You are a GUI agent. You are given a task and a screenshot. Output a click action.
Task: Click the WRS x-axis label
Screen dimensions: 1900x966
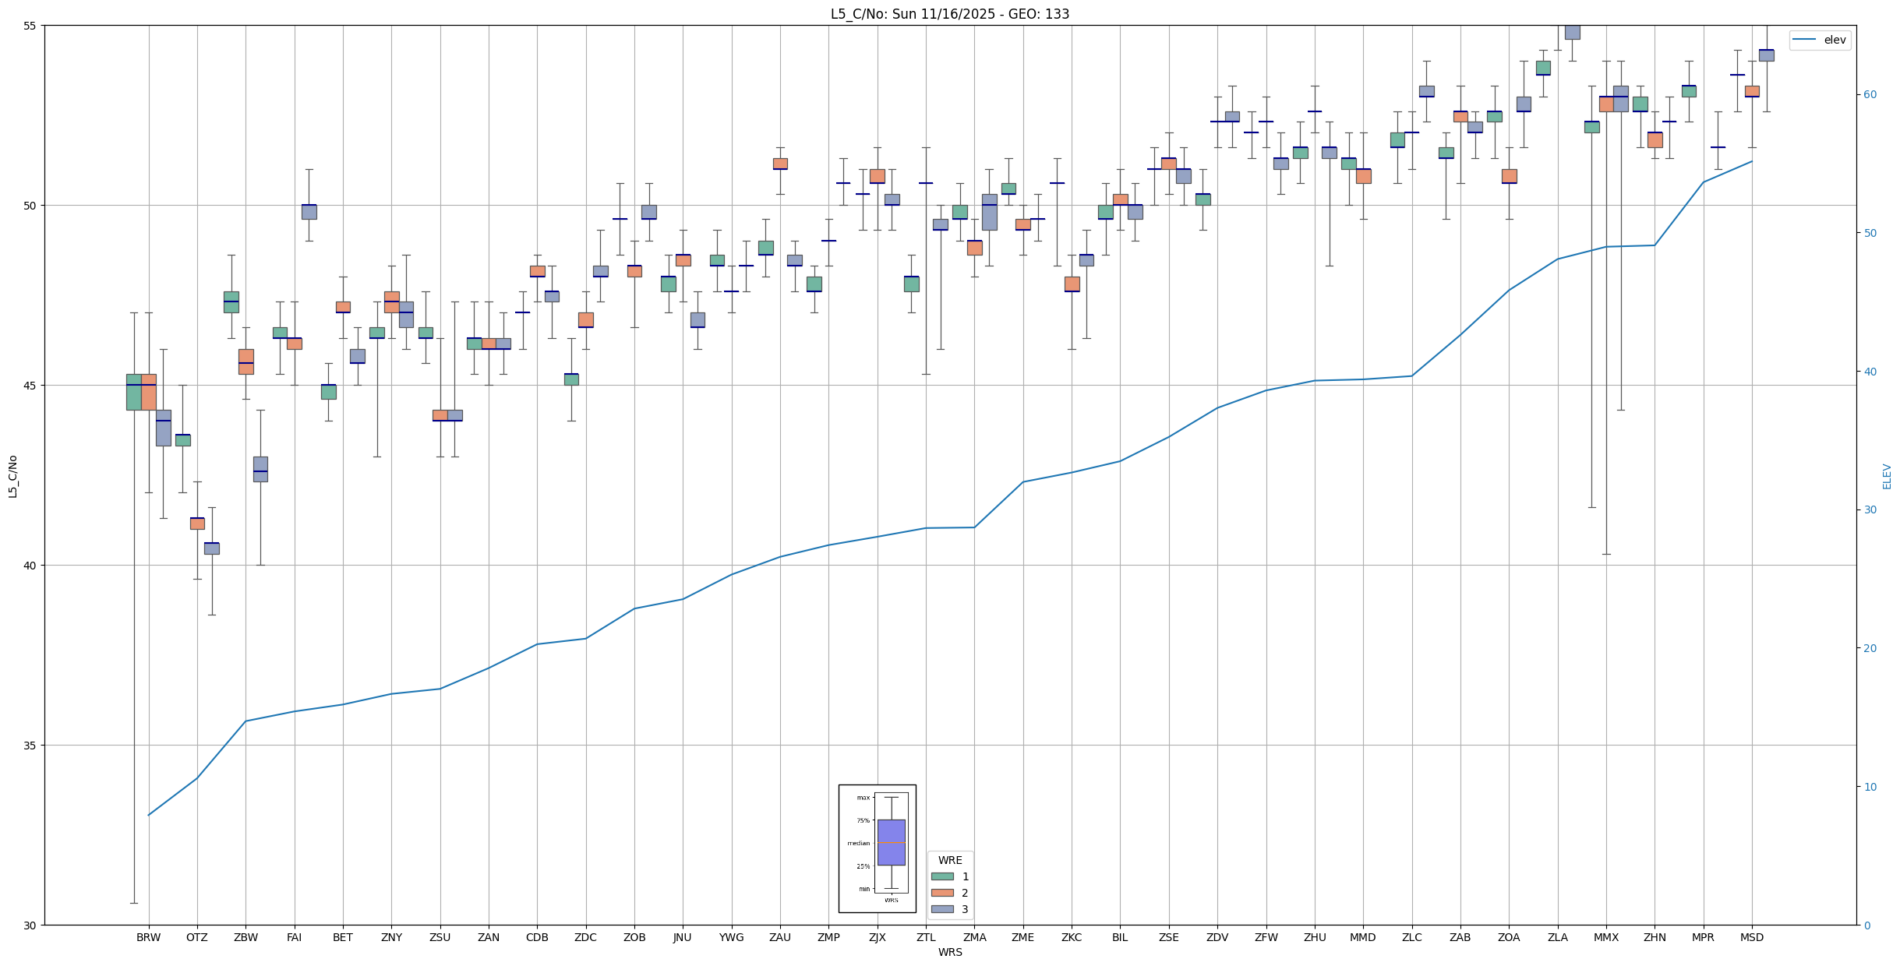point(949,952)
